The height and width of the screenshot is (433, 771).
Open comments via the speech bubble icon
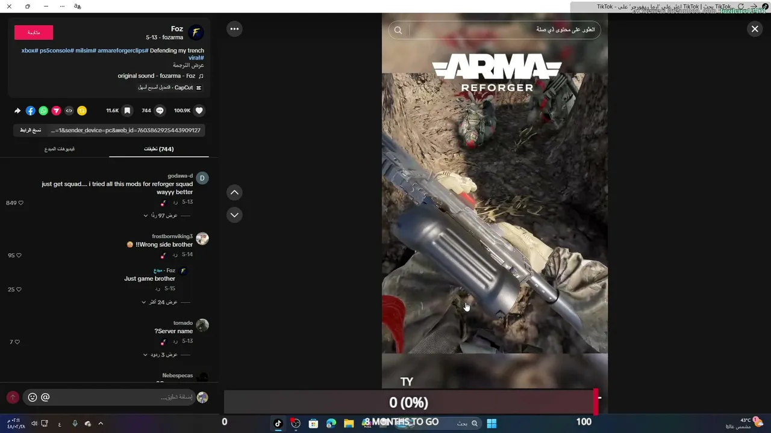coord(160,111)
